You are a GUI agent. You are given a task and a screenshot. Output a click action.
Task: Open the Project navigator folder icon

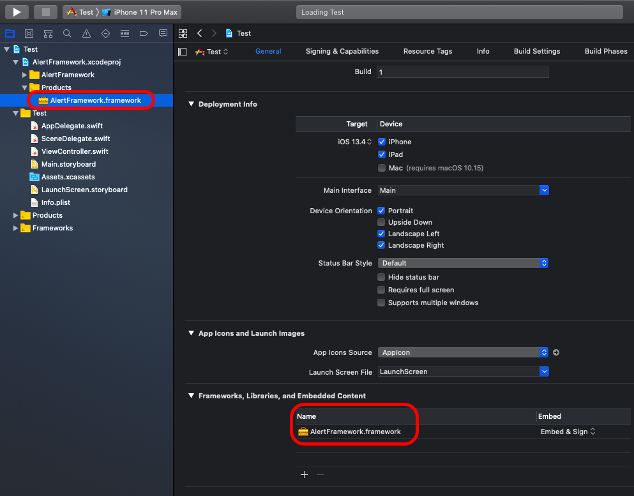10,34
